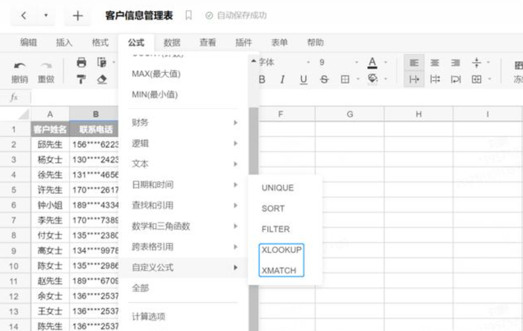Go back using the left arrow icon

click(x=24, y=16)
